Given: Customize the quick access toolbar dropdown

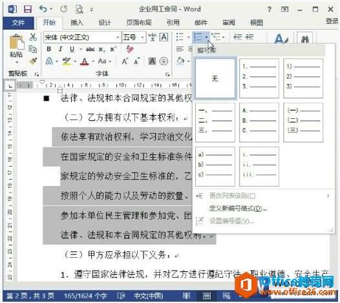Looking at the screenshot, I should pos(92,10).
